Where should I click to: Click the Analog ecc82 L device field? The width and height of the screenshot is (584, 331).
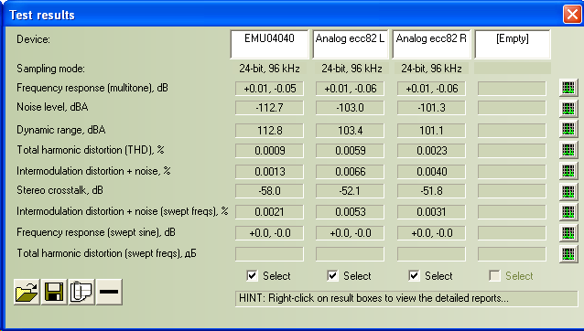click(x=350, y=44)
